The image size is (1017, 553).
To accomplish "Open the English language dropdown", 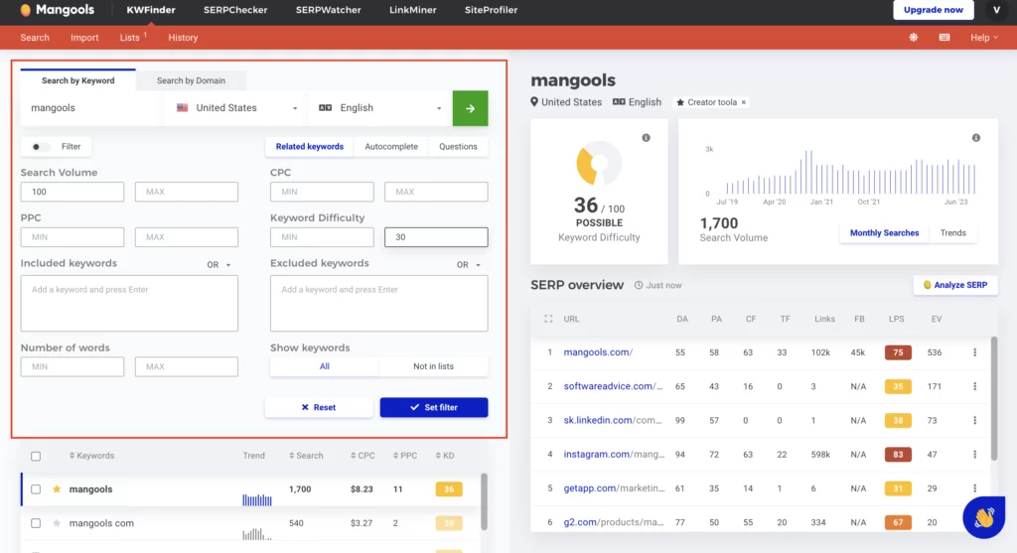I will click(x=380, y=108).
